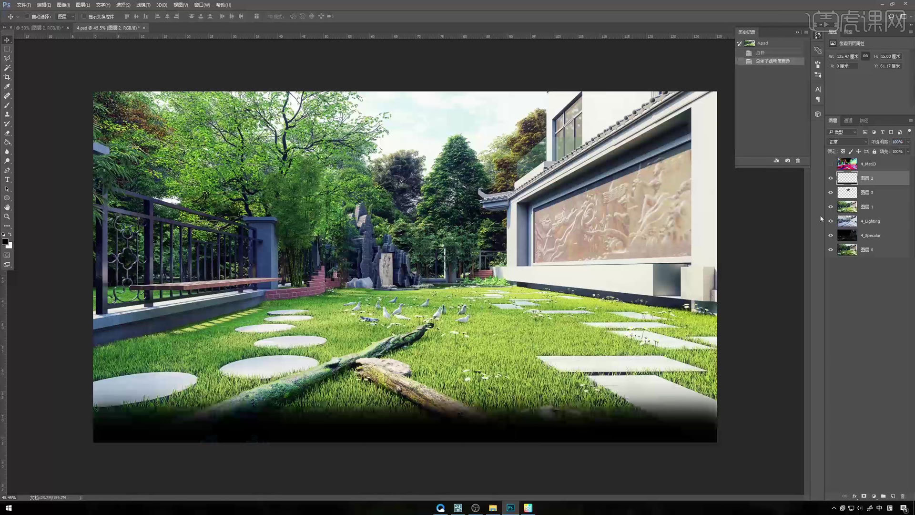Viewport: 915px width, 515px height.
Task: Create new snapshot in History panel
Action: 788,161
